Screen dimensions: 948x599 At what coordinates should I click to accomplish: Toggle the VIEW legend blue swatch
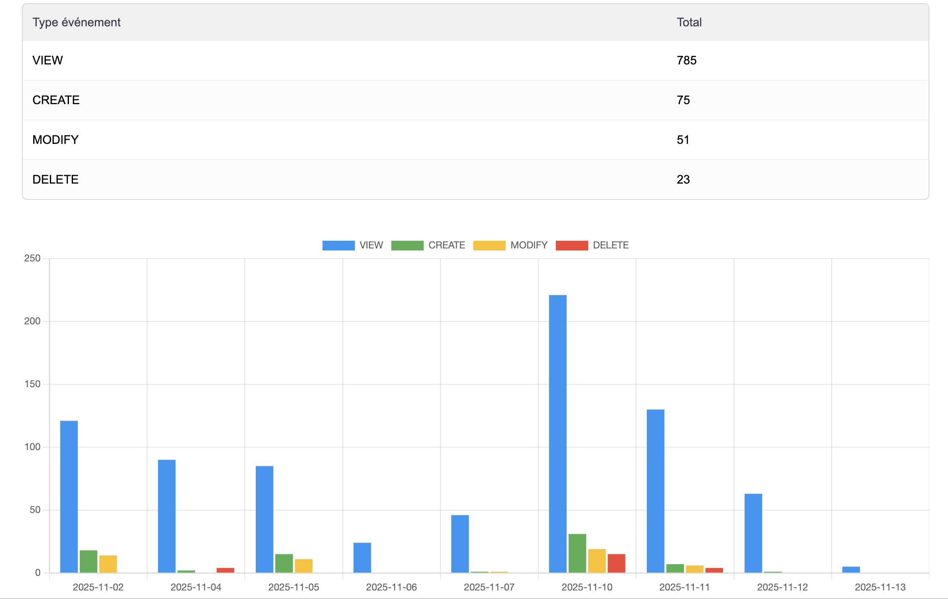[x=338, y=245]
